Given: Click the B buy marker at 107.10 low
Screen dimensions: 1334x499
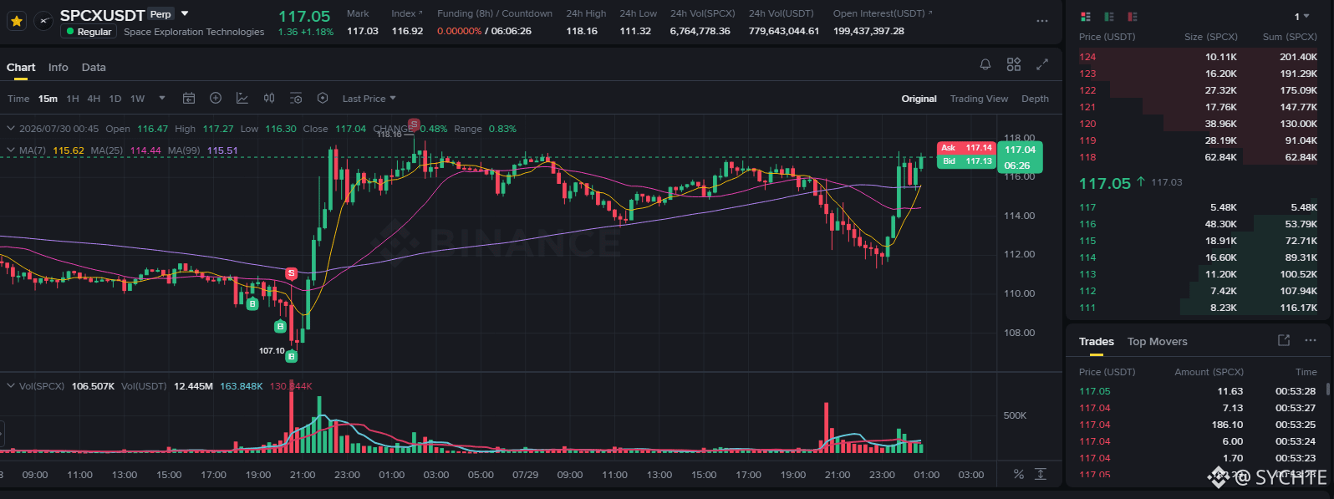Looking at the screenshot, I should pyautogui.click(x=292, y=356).
